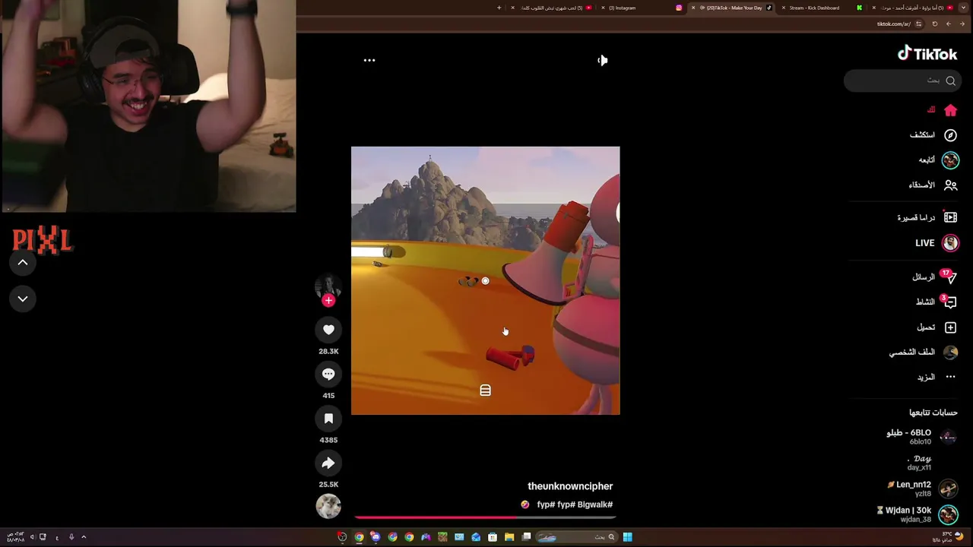Screen dimensions: 973x547
Task: Open the Friends people icon in sidebar
Action: (950, 185)
